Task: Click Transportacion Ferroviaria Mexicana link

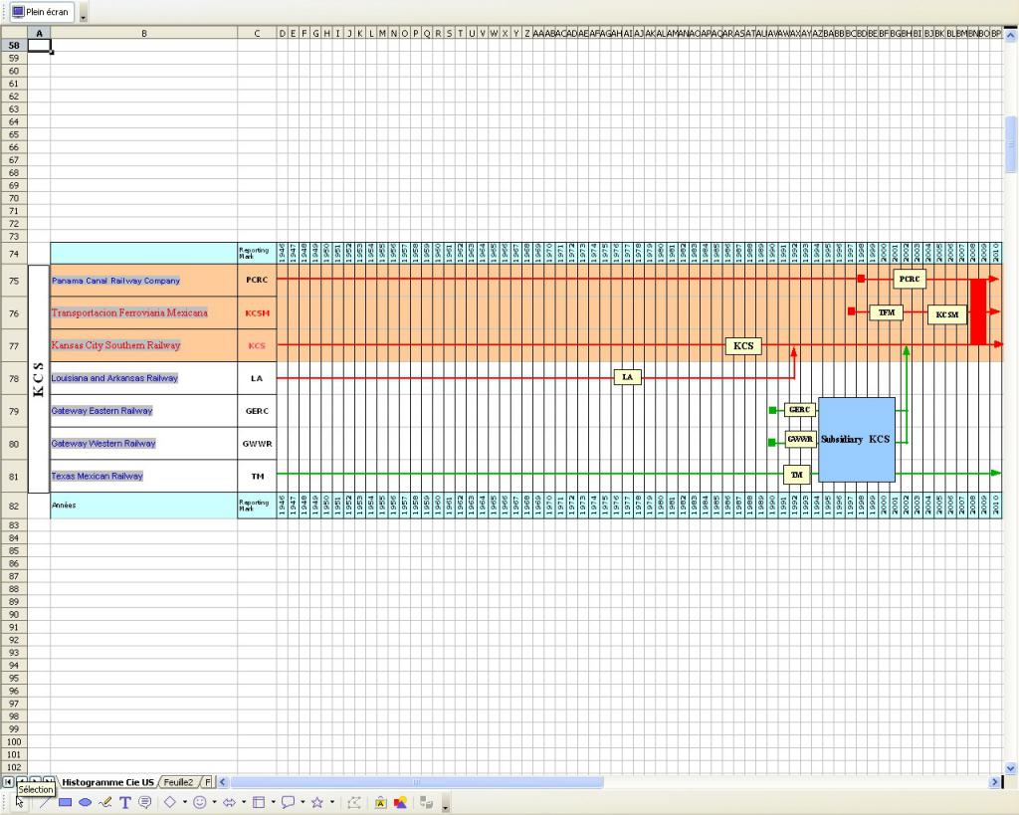Action: [x=129, y=312]
